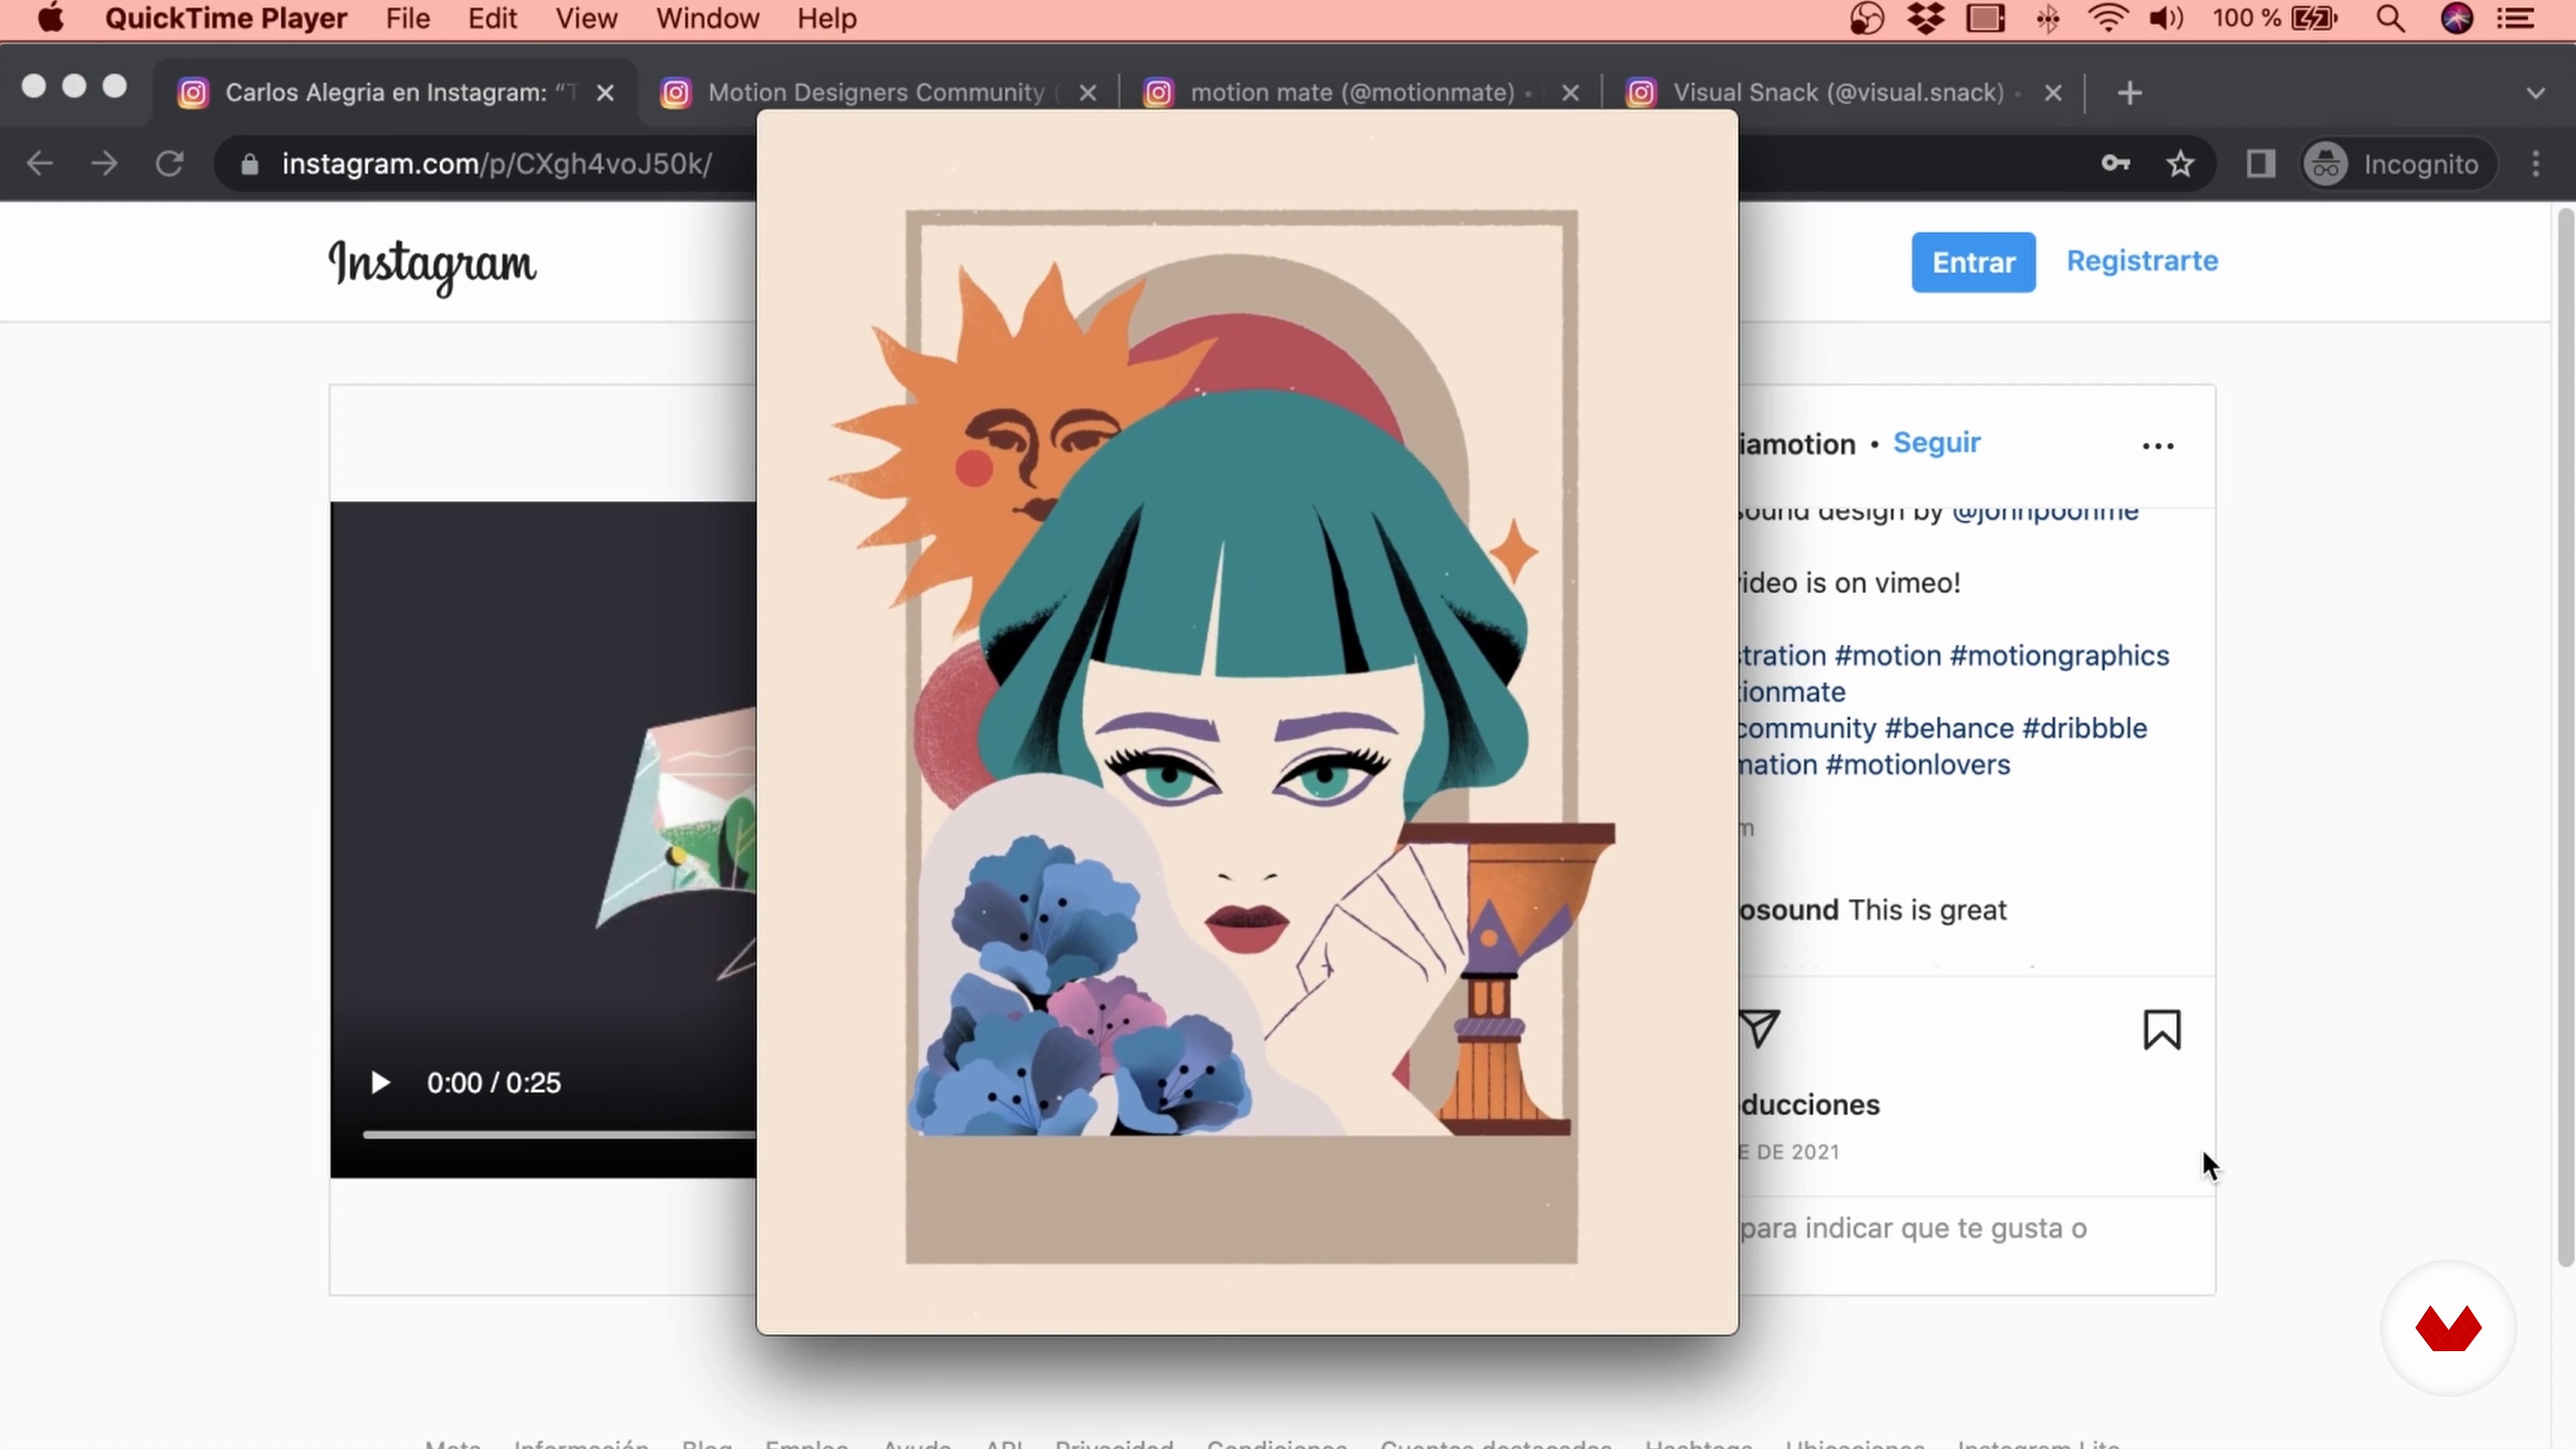The image size is (2576, 1449).
Task: Reload the current page
Action: pyautogui.click(x=170, y=164)
